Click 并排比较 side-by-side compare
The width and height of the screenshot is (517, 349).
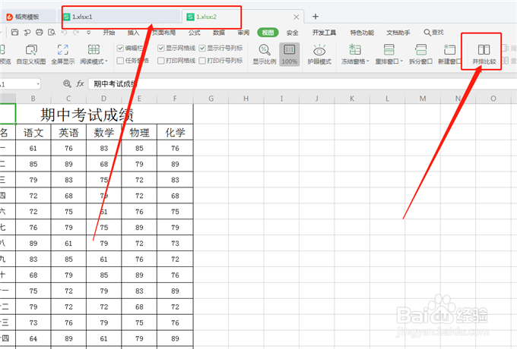[484, 55]
